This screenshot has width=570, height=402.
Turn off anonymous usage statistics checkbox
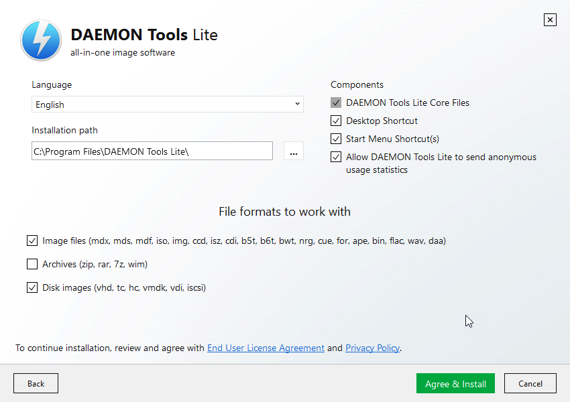336,157
